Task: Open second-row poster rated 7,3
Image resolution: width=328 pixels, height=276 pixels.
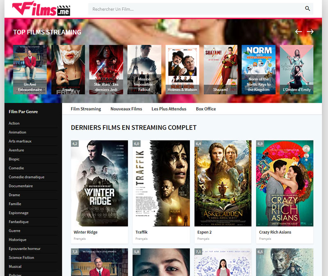Action: click(99, 262)
